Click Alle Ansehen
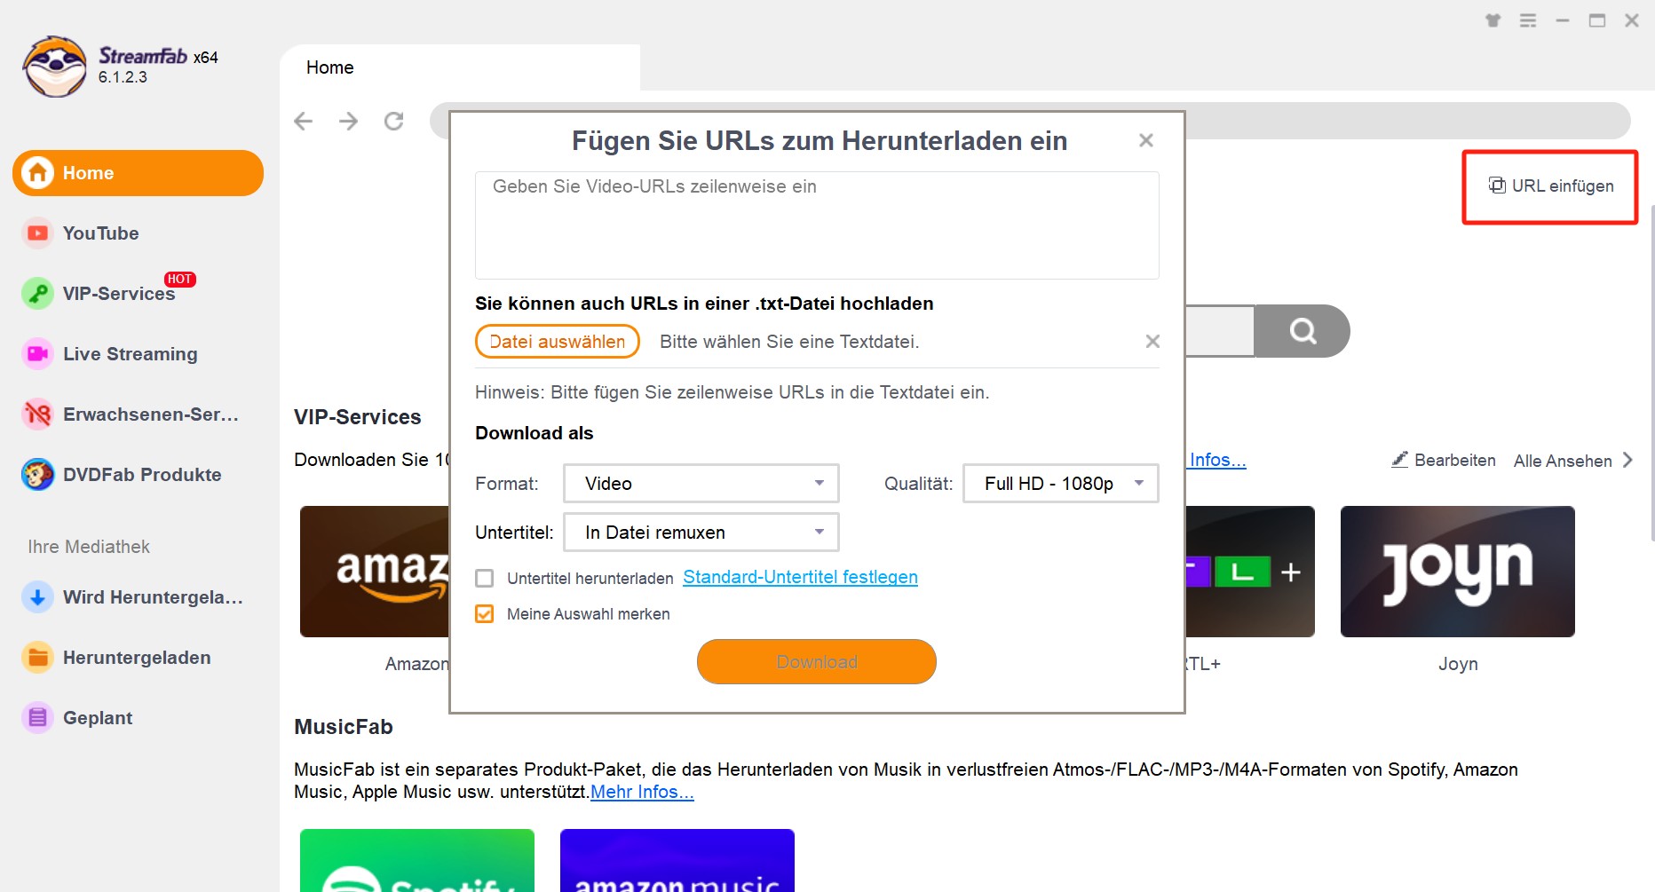The width and height of the screenshot is (1655, 892). [1563, 461]
